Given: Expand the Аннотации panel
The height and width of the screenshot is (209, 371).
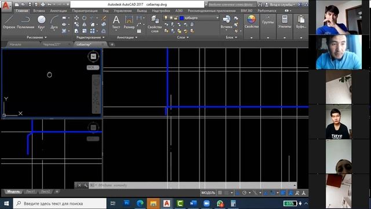Looking at the screenshot, I should point(127,37).
